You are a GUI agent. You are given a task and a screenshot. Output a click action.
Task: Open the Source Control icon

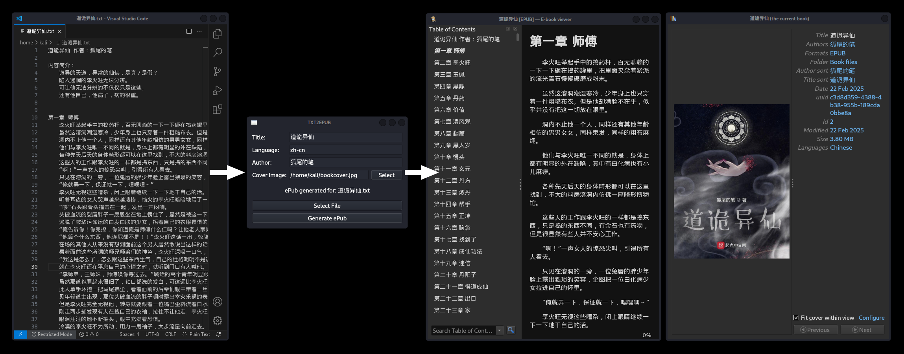(x=217, y=71)
